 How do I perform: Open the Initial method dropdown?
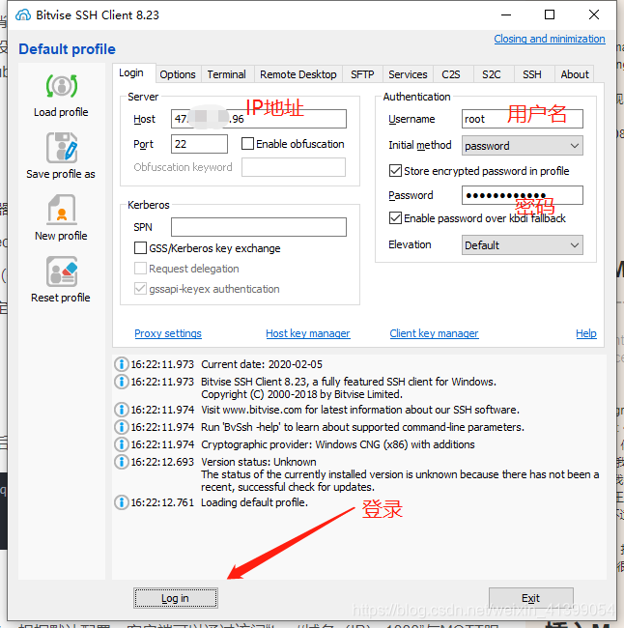tap(523, 146)
